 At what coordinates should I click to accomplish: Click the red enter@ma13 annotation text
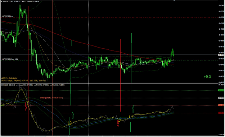tap(51, 98)
